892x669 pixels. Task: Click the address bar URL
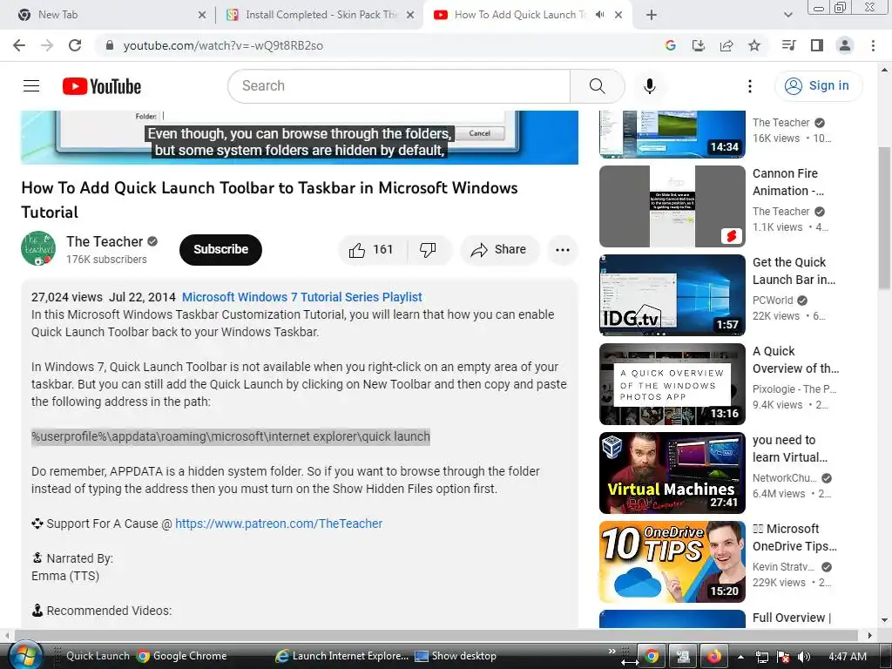(223, 45)
